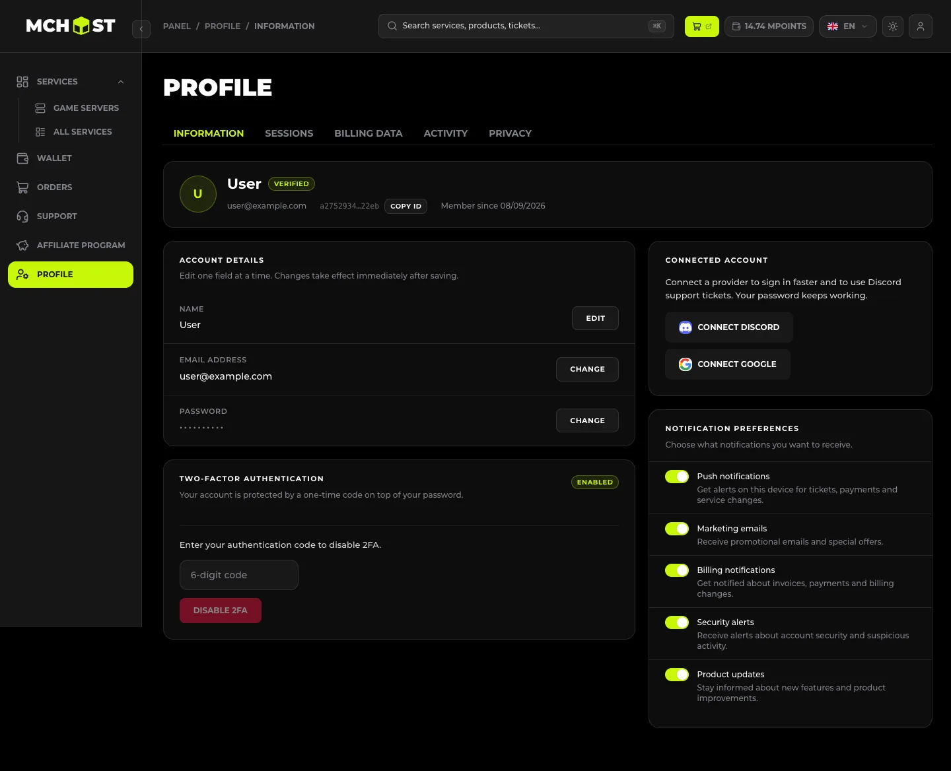Open the shopping cart button

pyautogui.click(x=701, y=26)
